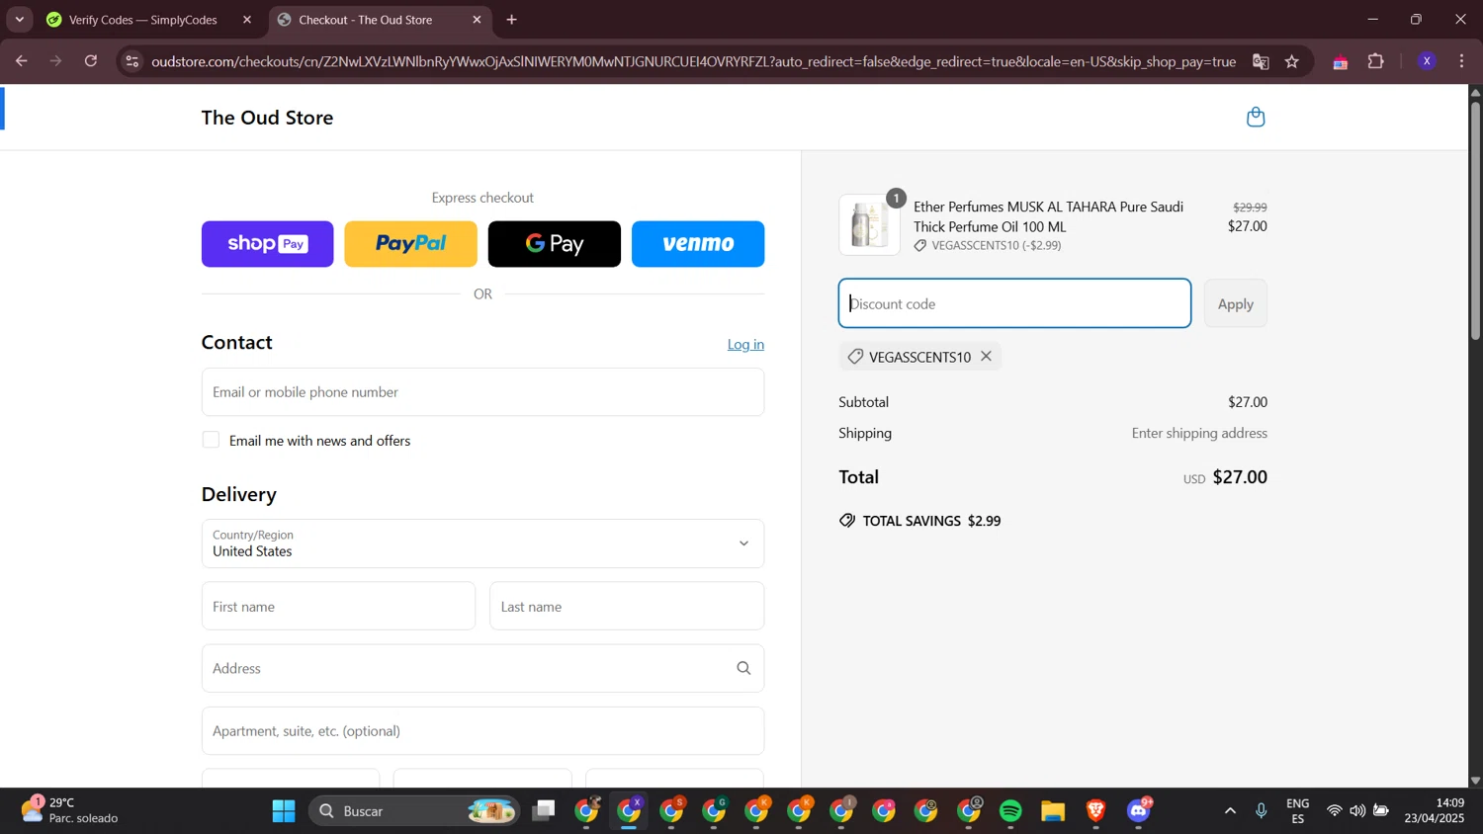The image size is (1483, 834).
Task: Click the scrollbar down arrow
Action: pos(1475,781)
